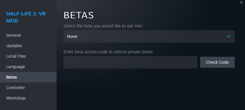Select the highlighted Betas sidebar item

coord(28,77)
